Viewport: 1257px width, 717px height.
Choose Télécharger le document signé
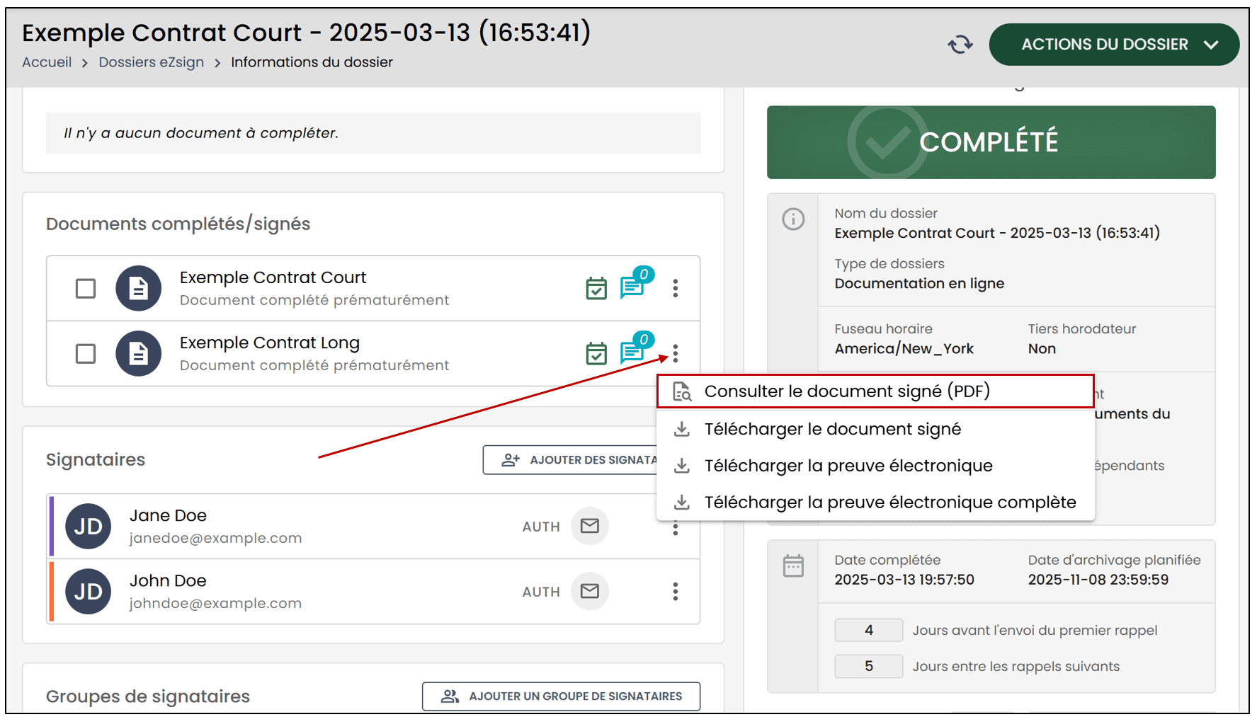pyautogui.click(x=832, y=429)
